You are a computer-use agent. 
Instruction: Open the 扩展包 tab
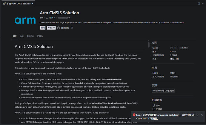coord(40,36)
